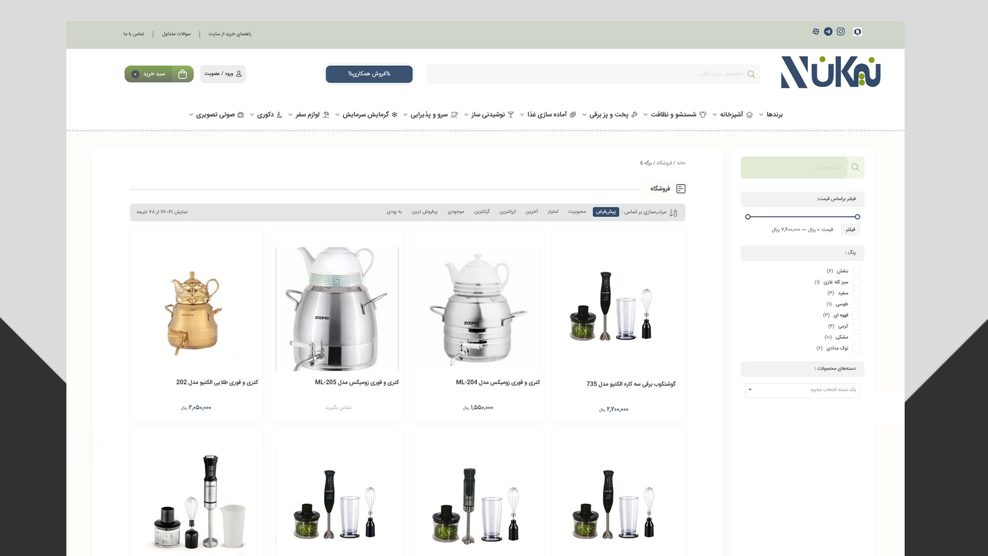The width and height of the screenshot is (988, 556).
Task: Click the Nukan logo
Action: (x=830, y=73)
